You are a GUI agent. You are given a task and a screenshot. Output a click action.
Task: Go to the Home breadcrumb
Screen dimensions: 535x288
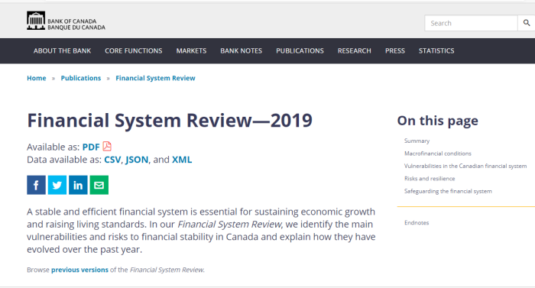37,78
